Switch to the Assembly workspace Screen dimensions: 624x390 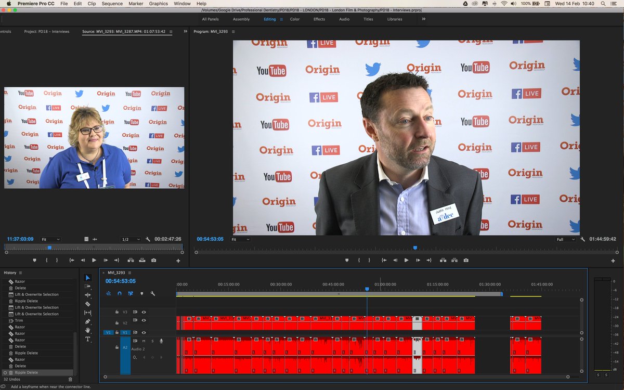pyautogui.click(x=241, y=19)
